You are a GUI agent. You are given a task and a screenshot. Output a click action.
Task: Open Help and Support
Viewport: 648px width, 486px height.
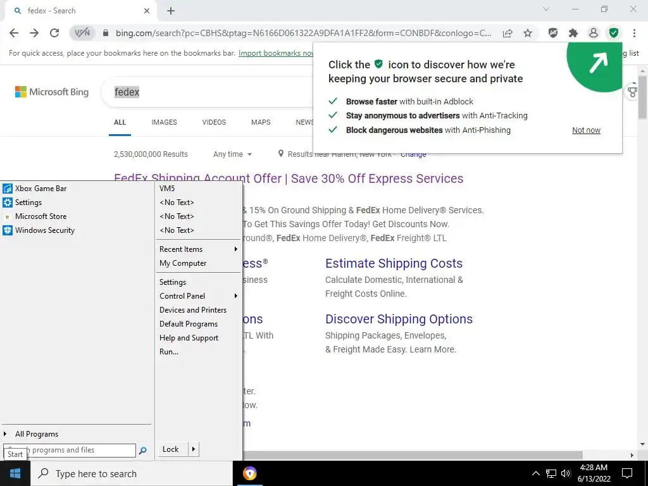[198, 338]
